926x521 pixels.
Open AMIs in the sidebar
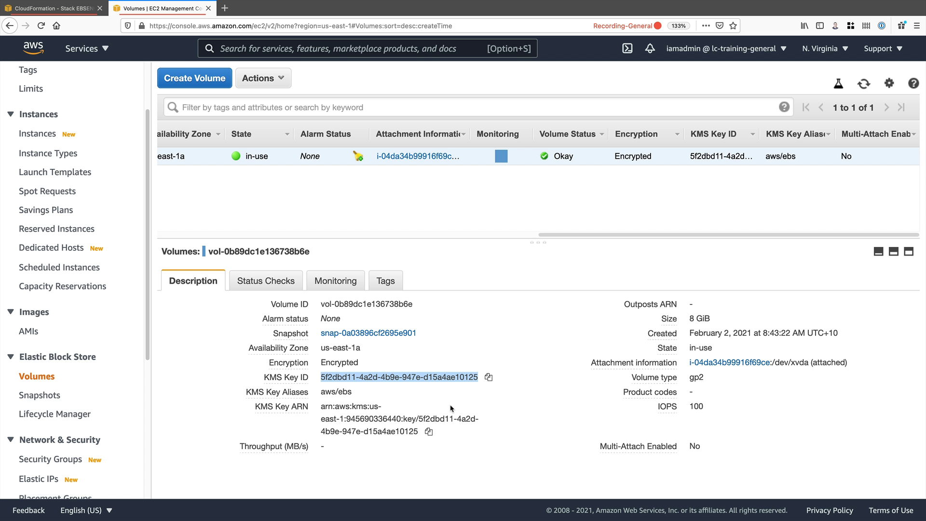[28, 331]
